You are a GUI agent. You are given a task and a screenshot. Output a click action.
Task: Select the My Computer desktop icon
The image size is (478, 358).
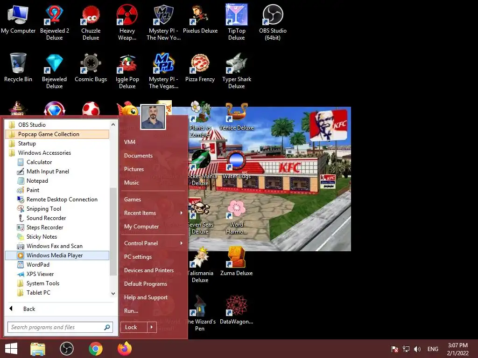pos(18,19)
